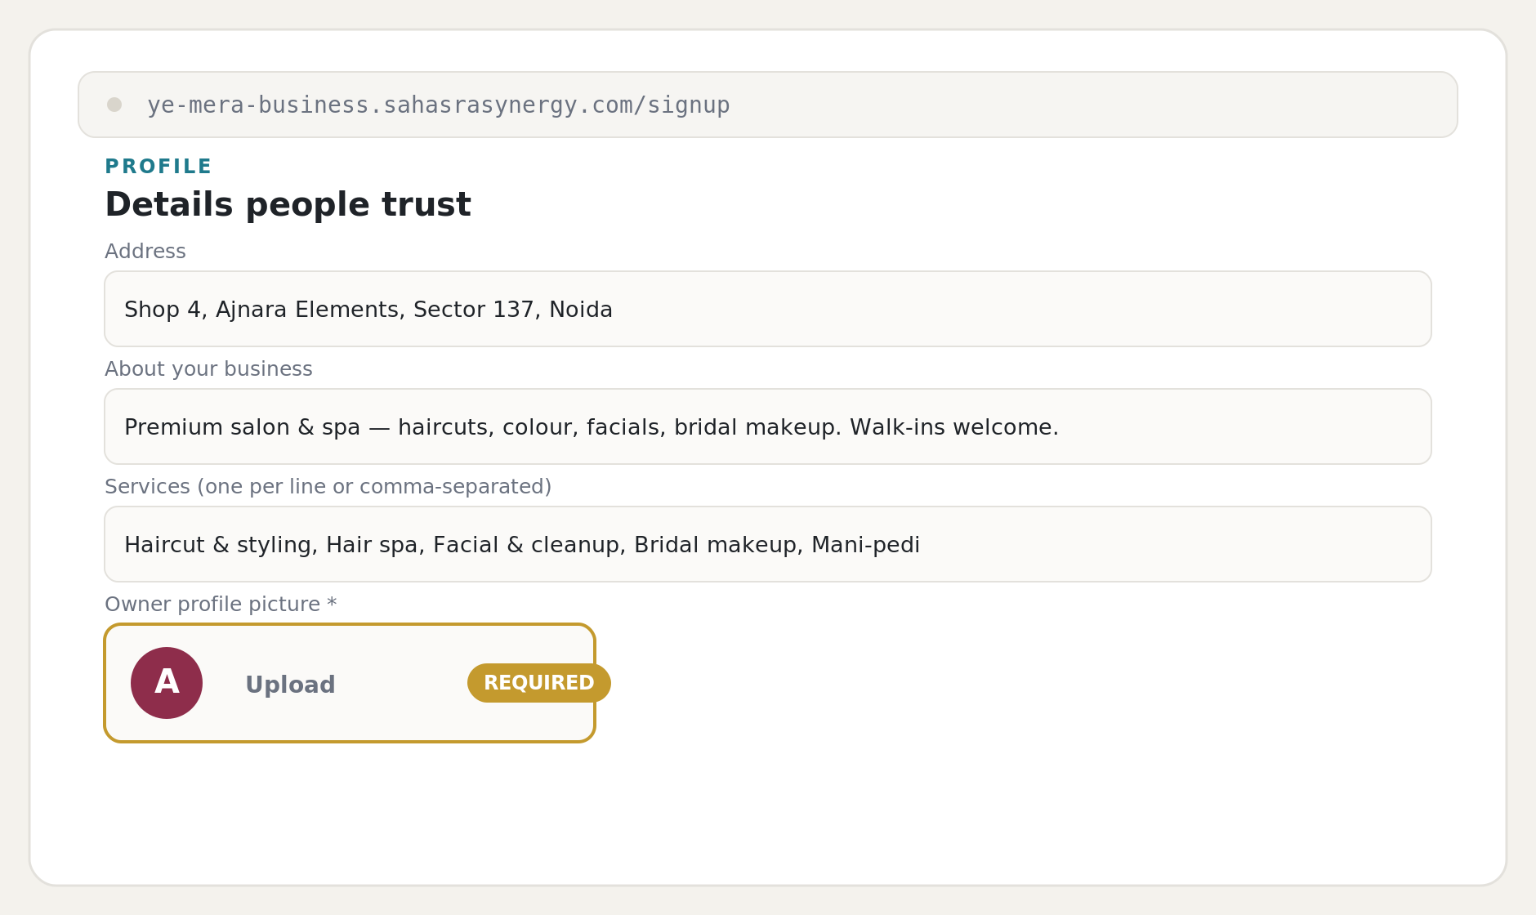Click the 'Owner profile picture' label
The image size is (1536, 915).
tap(212, 605)
